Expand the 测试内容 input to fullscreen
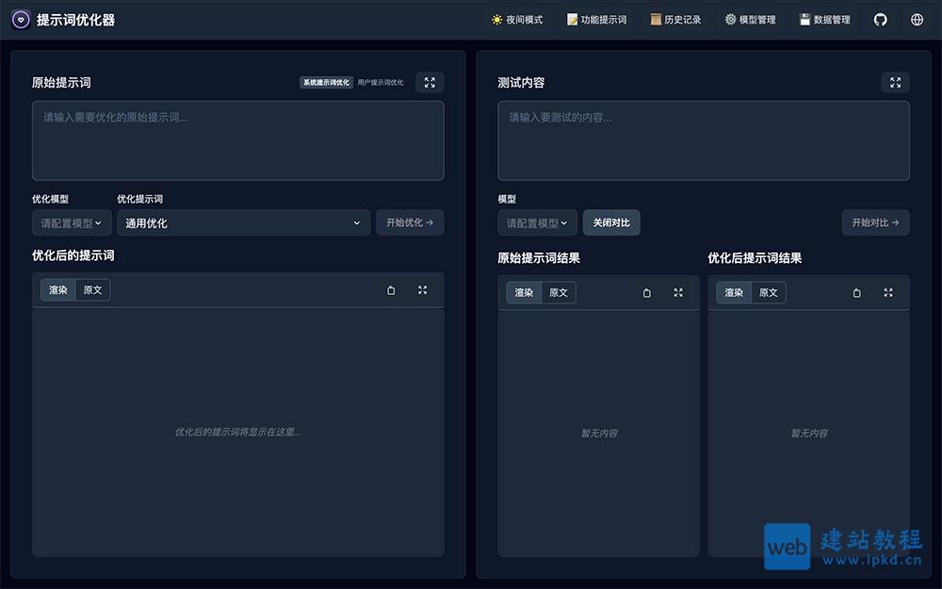 point(895,82)
